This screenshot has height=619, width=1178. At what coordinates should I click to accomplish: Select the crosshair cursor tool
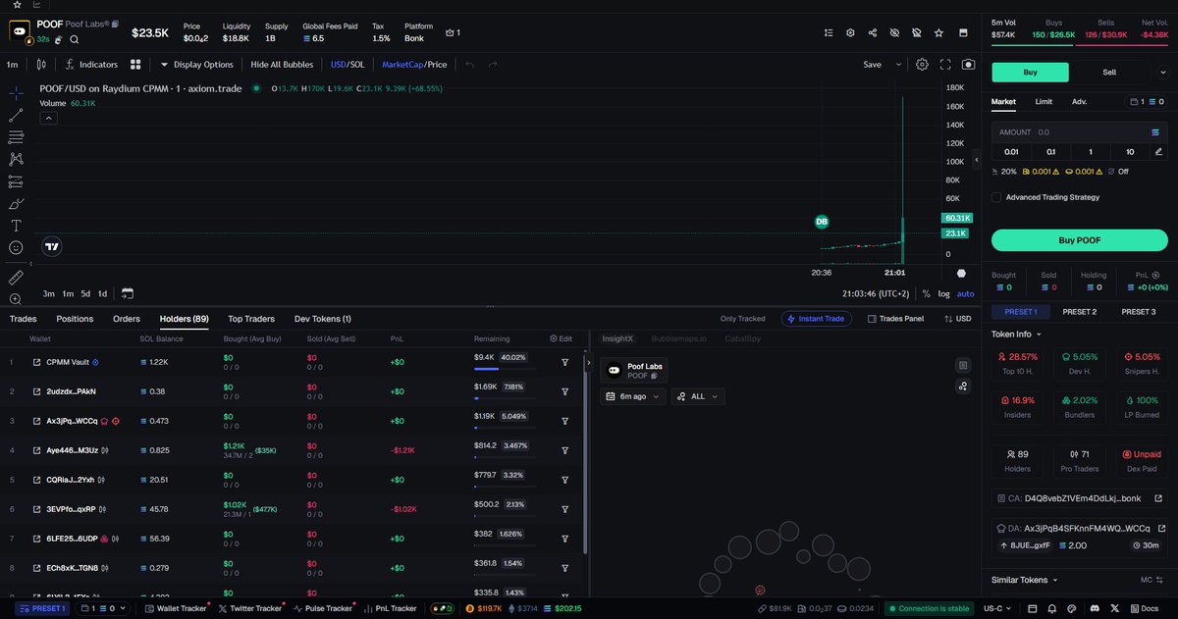tap(16, 93)
